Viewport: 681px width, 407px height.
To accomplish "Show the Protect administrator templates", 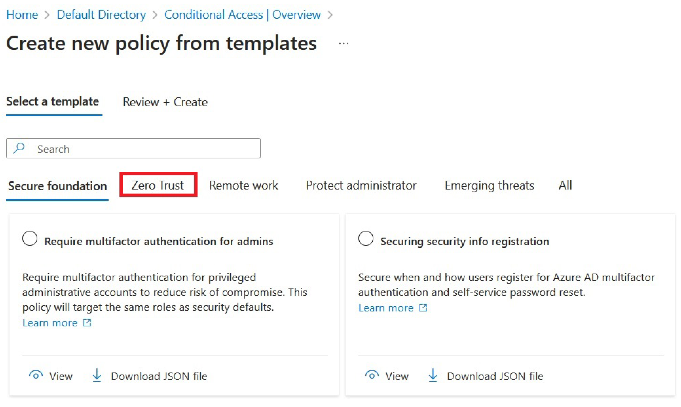I will click(361, 185).
